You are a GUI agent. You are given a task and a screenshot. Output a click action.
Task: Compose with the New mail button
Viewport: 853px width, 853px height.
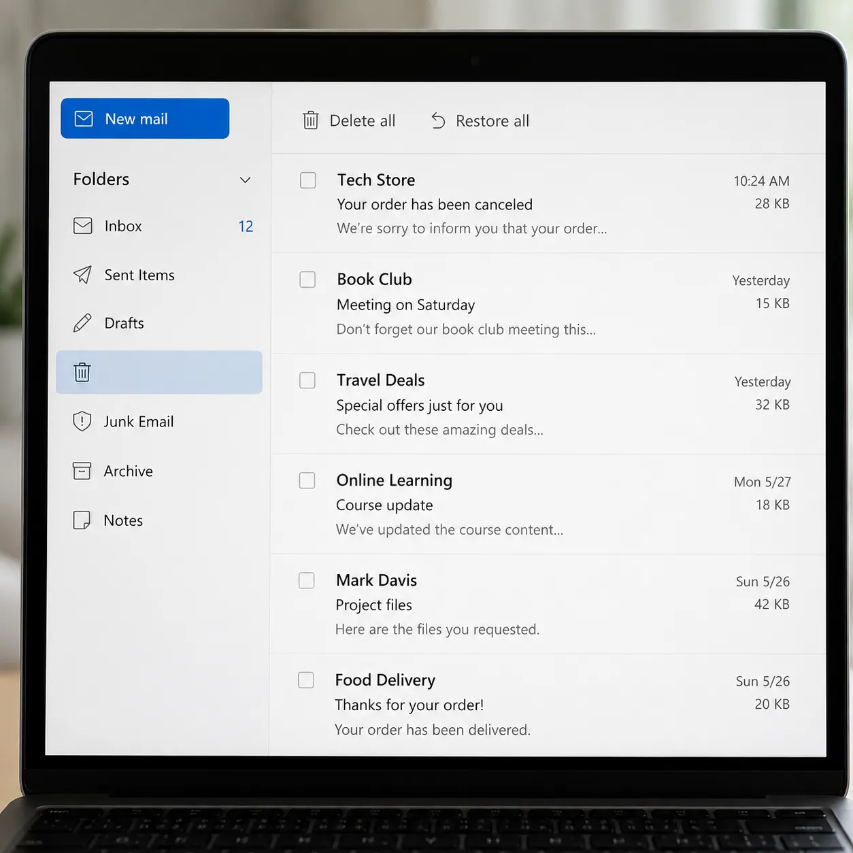145,118
